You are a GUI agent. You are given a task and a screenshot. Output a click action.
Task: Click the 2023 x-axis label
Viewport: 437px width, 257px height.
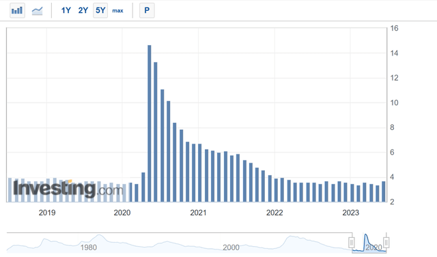click(350, 213)
